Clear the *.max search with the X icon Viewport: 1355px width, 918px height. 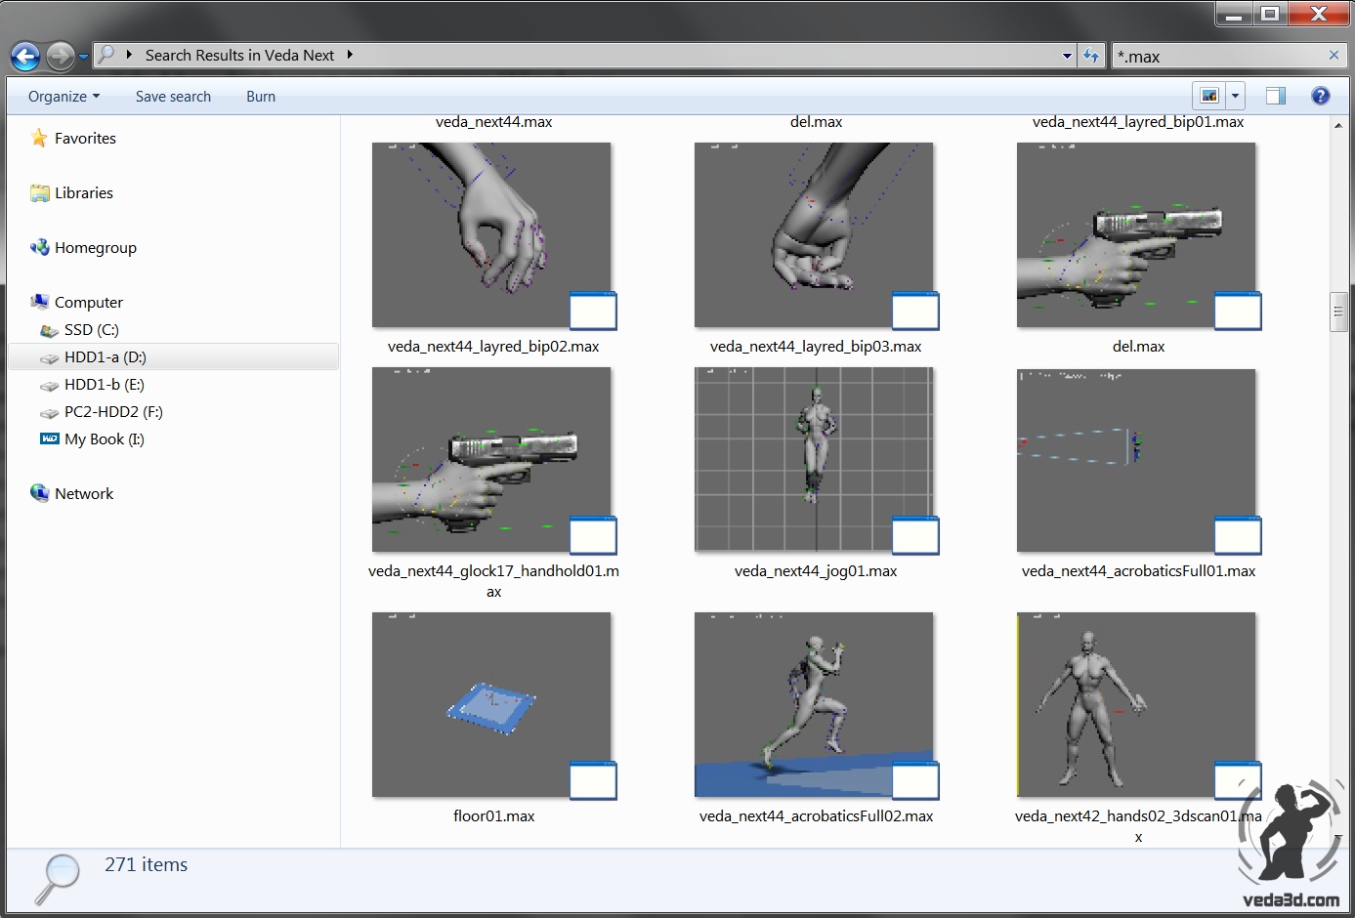pos(1333,56)
